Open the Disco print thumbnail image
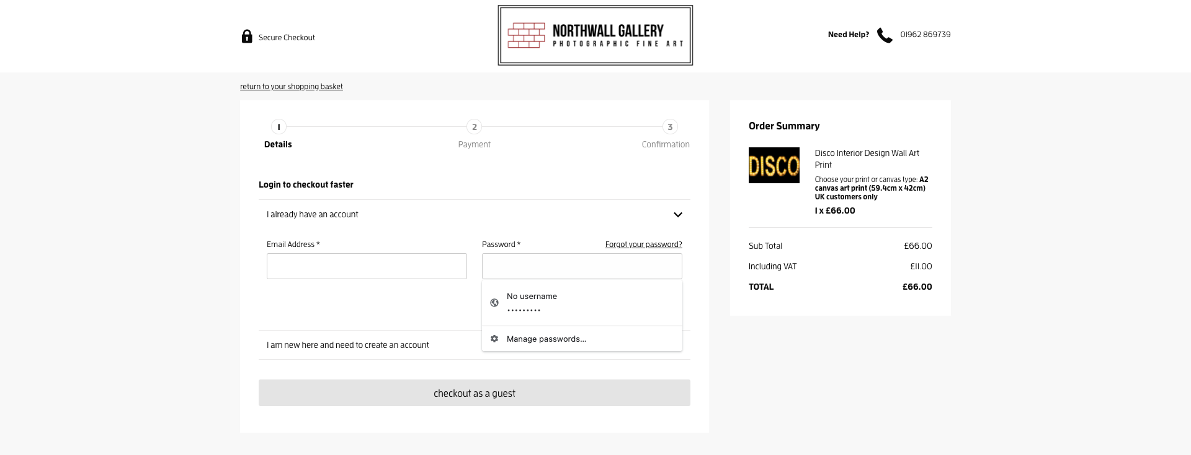Viewport: 1191px width, 455px height. (x=774, y=165)
